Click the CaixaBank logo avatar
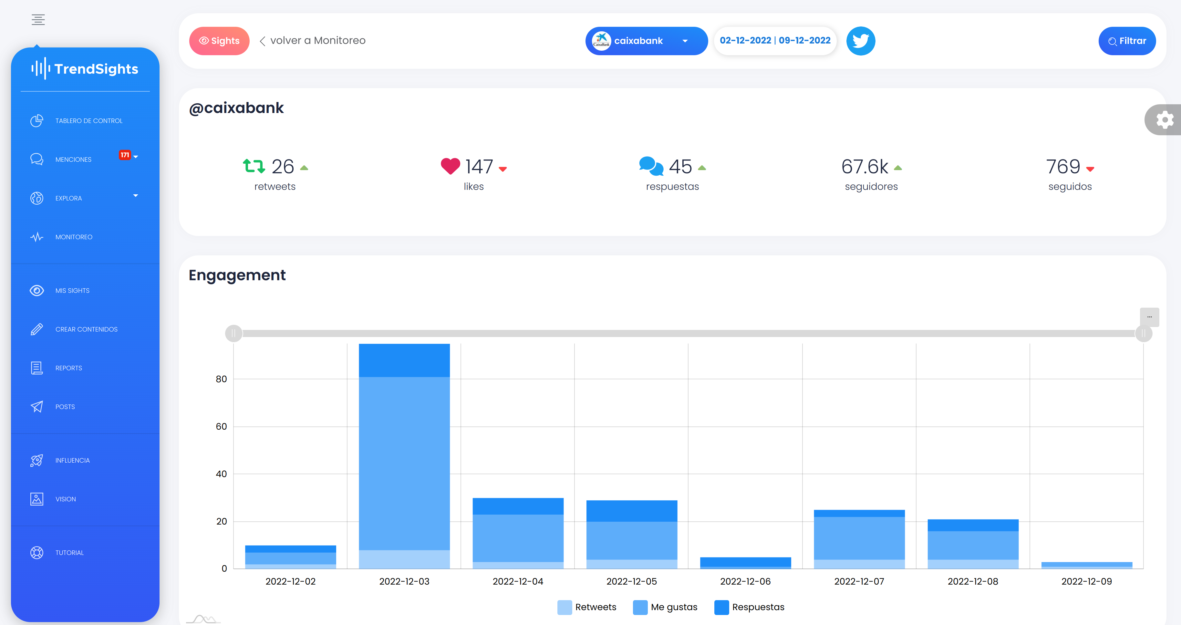The image size is (1181, 625). coord(602,41)
